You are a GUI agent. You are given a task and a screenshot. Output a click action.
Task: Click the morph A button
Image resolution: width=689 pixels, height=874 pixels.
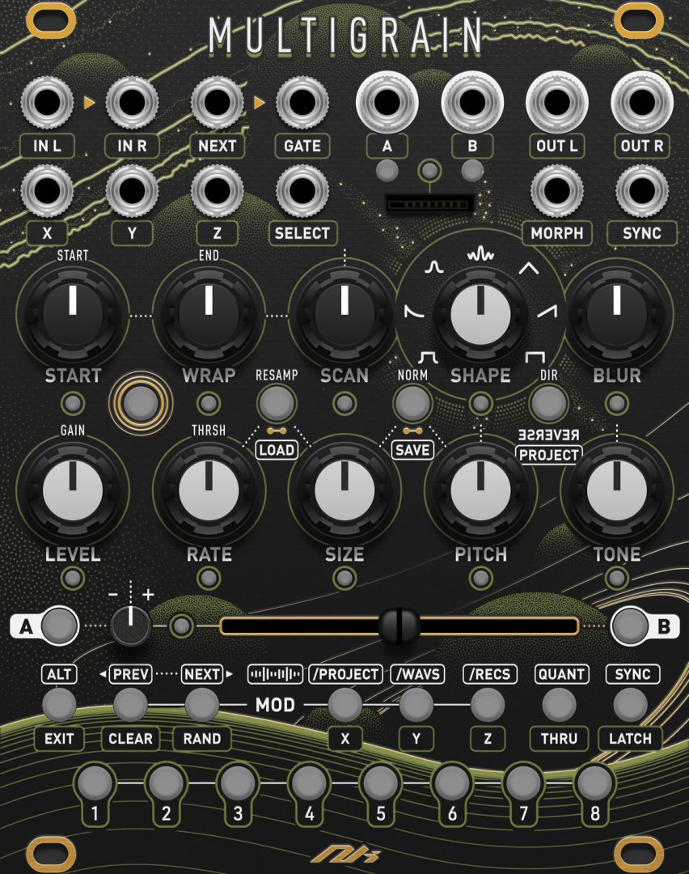click(x=60, y=626)
